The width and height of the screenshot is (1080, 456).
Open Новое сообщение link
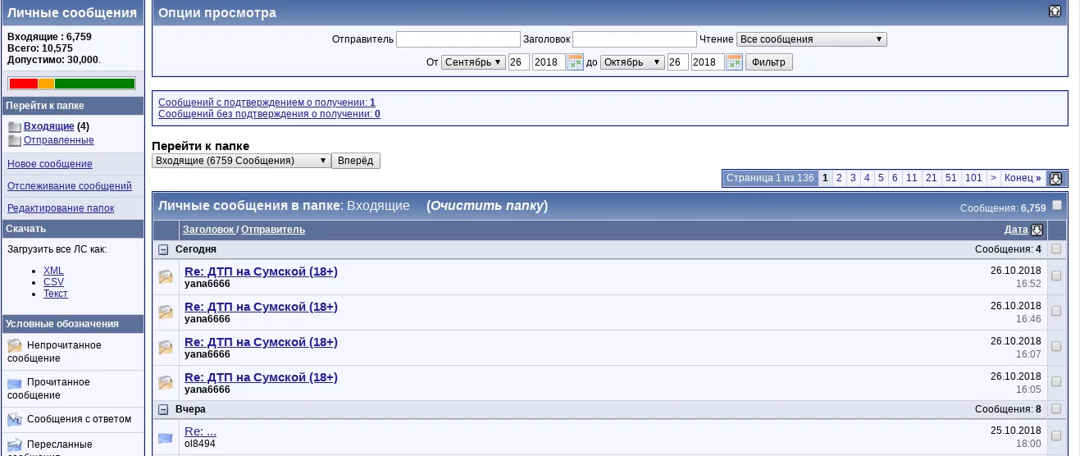coord(50,164)
